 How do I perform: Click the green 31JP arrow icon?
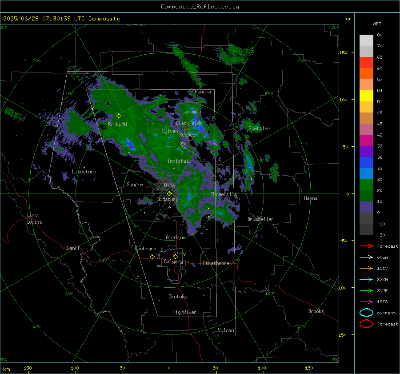click(x=366, y=290)
